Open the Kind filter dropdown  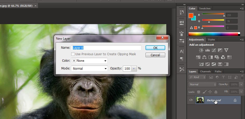point(197,77)
